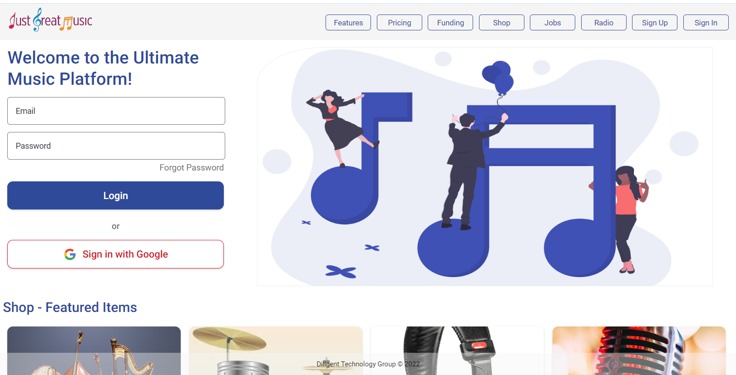The width and height of the screenshot is (736, 375).
Task: Click the Sign In nav button
Action: (706, 23)
